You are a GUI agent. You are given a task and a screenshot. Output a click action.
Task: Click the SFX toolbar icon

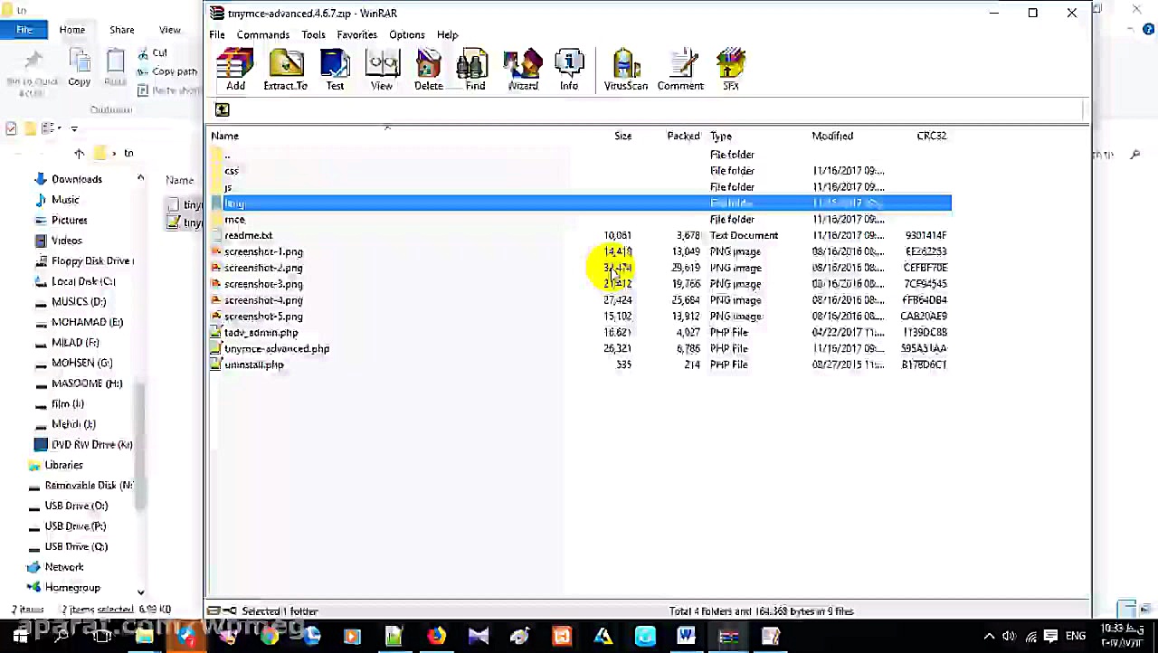click(x=731, y=71)
